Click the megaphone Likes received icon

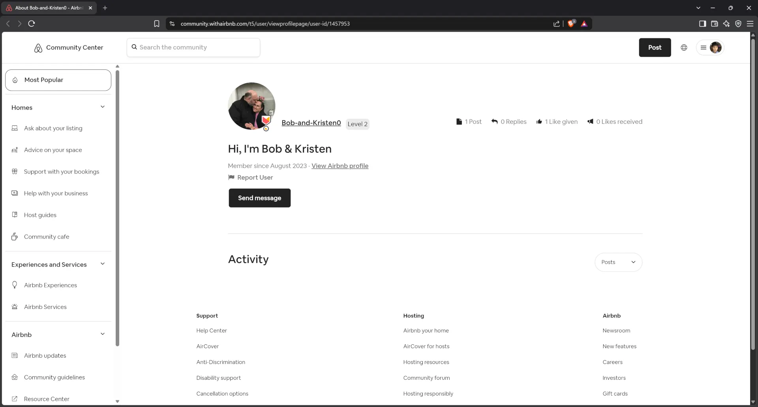tap(590, 121)
